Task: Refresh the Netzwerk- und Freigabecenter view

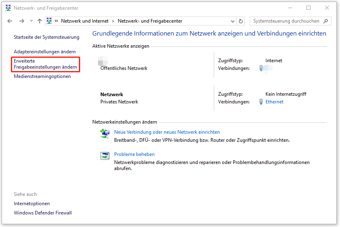Action: tap(241, 21)
